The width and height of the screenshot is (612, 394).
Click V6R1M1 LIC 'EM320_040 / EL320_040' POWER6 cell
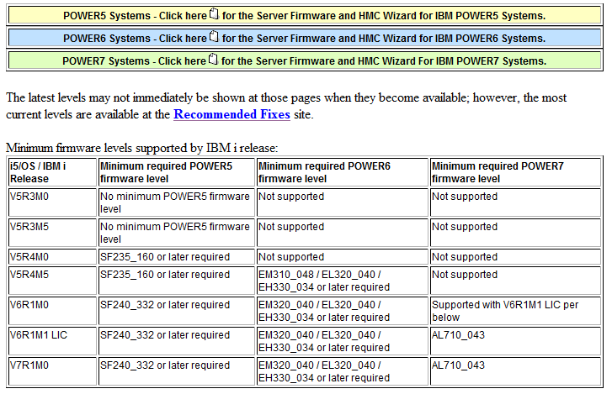pos(343,341)
